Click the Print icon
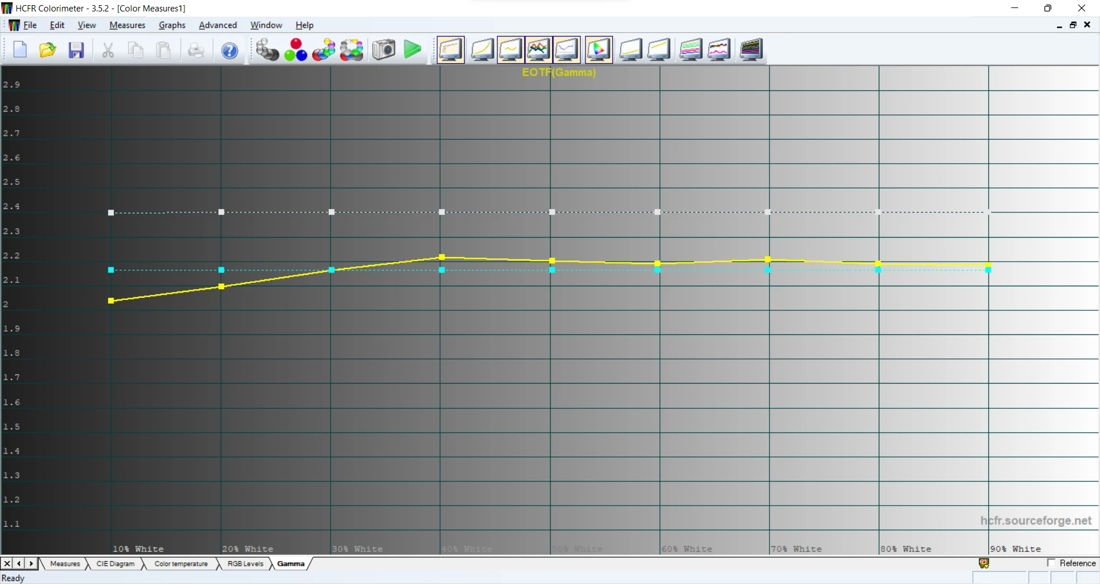This screenshot has width=1100, height=584. [196, 50]
